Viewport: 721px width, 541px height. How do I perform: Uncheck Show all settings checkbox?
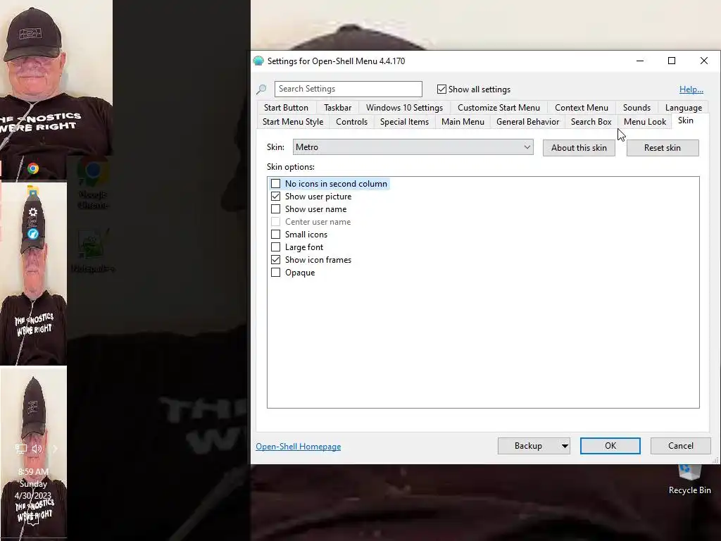tap(441, 89)
